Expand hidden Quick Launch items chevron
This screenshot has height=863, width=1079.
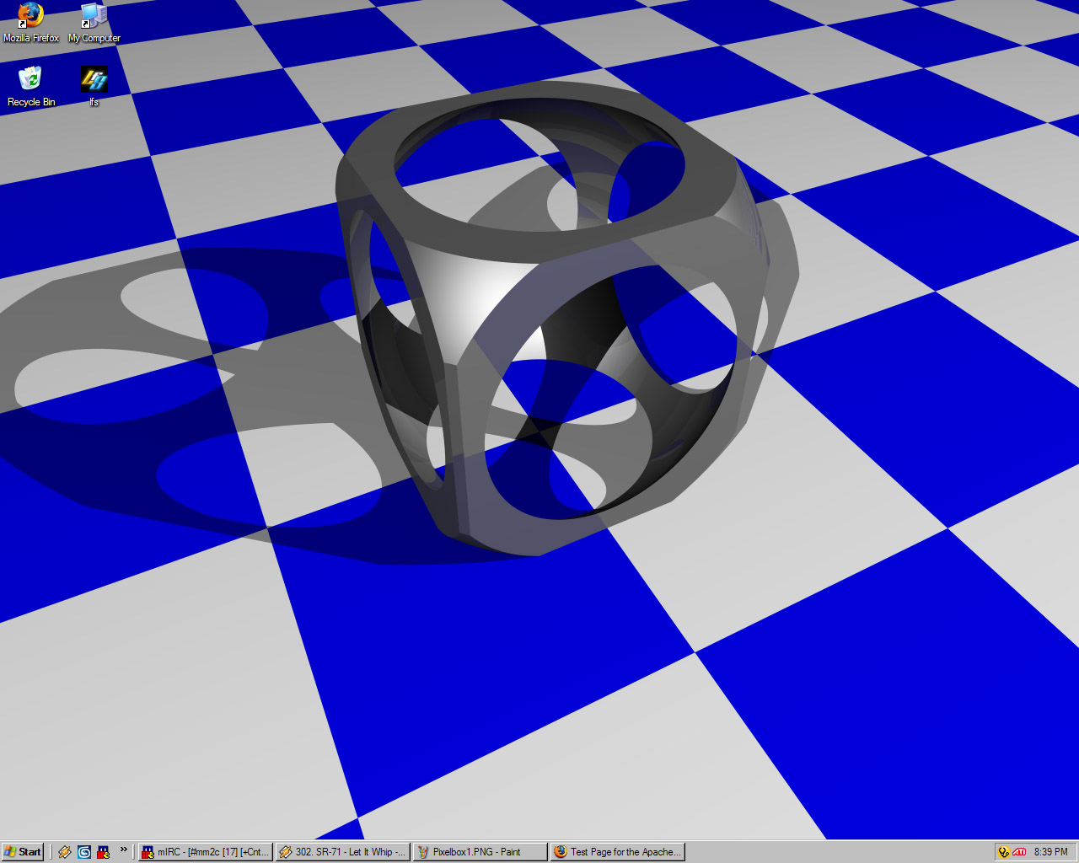coord(123,850)
